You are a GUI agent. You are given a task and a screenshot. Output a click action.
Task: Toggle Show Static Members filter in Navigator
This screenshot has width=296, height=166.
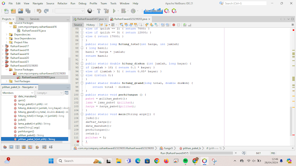17,147
